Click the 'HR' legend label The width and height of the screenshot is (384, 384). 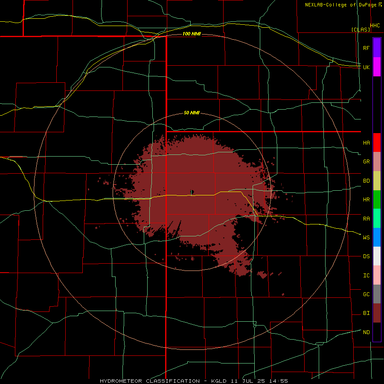click(x=366, y=200)
